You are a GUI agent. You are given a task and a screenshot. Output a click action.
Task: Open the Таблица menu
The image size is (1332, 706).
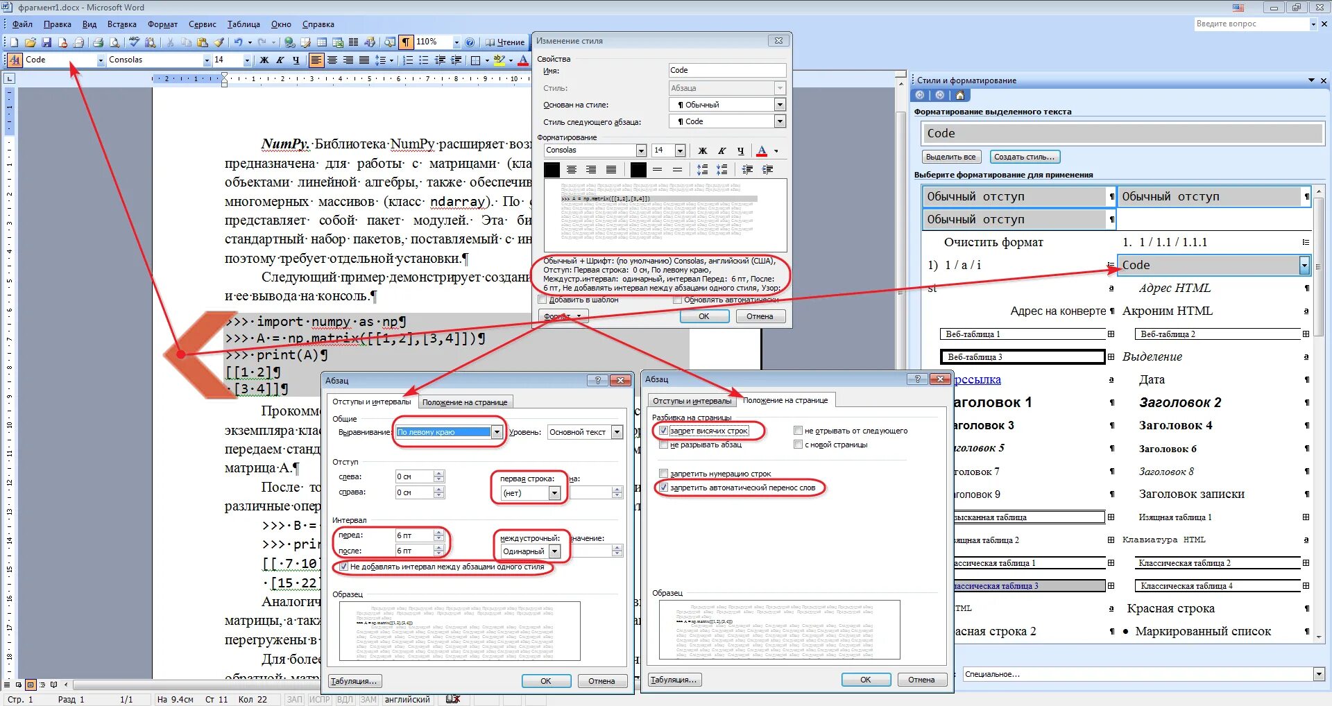click(x=244, y=24)
